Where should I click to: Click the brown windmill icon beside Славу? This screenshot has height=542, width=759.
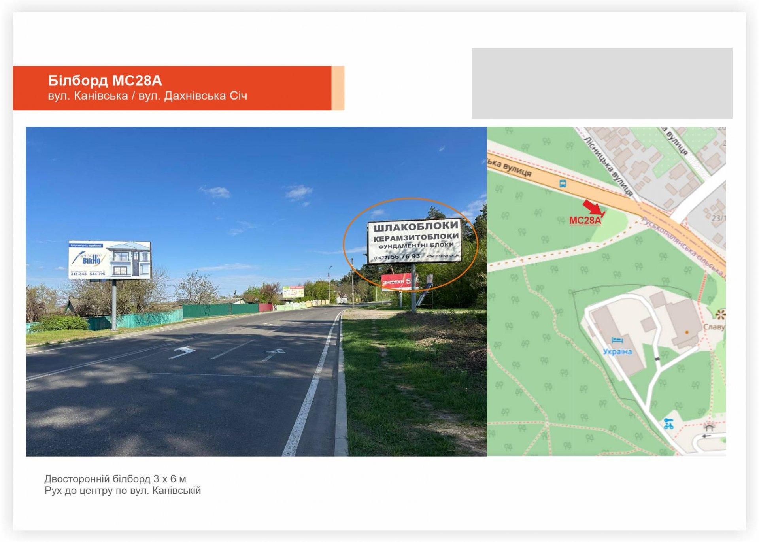pos(720,315)
